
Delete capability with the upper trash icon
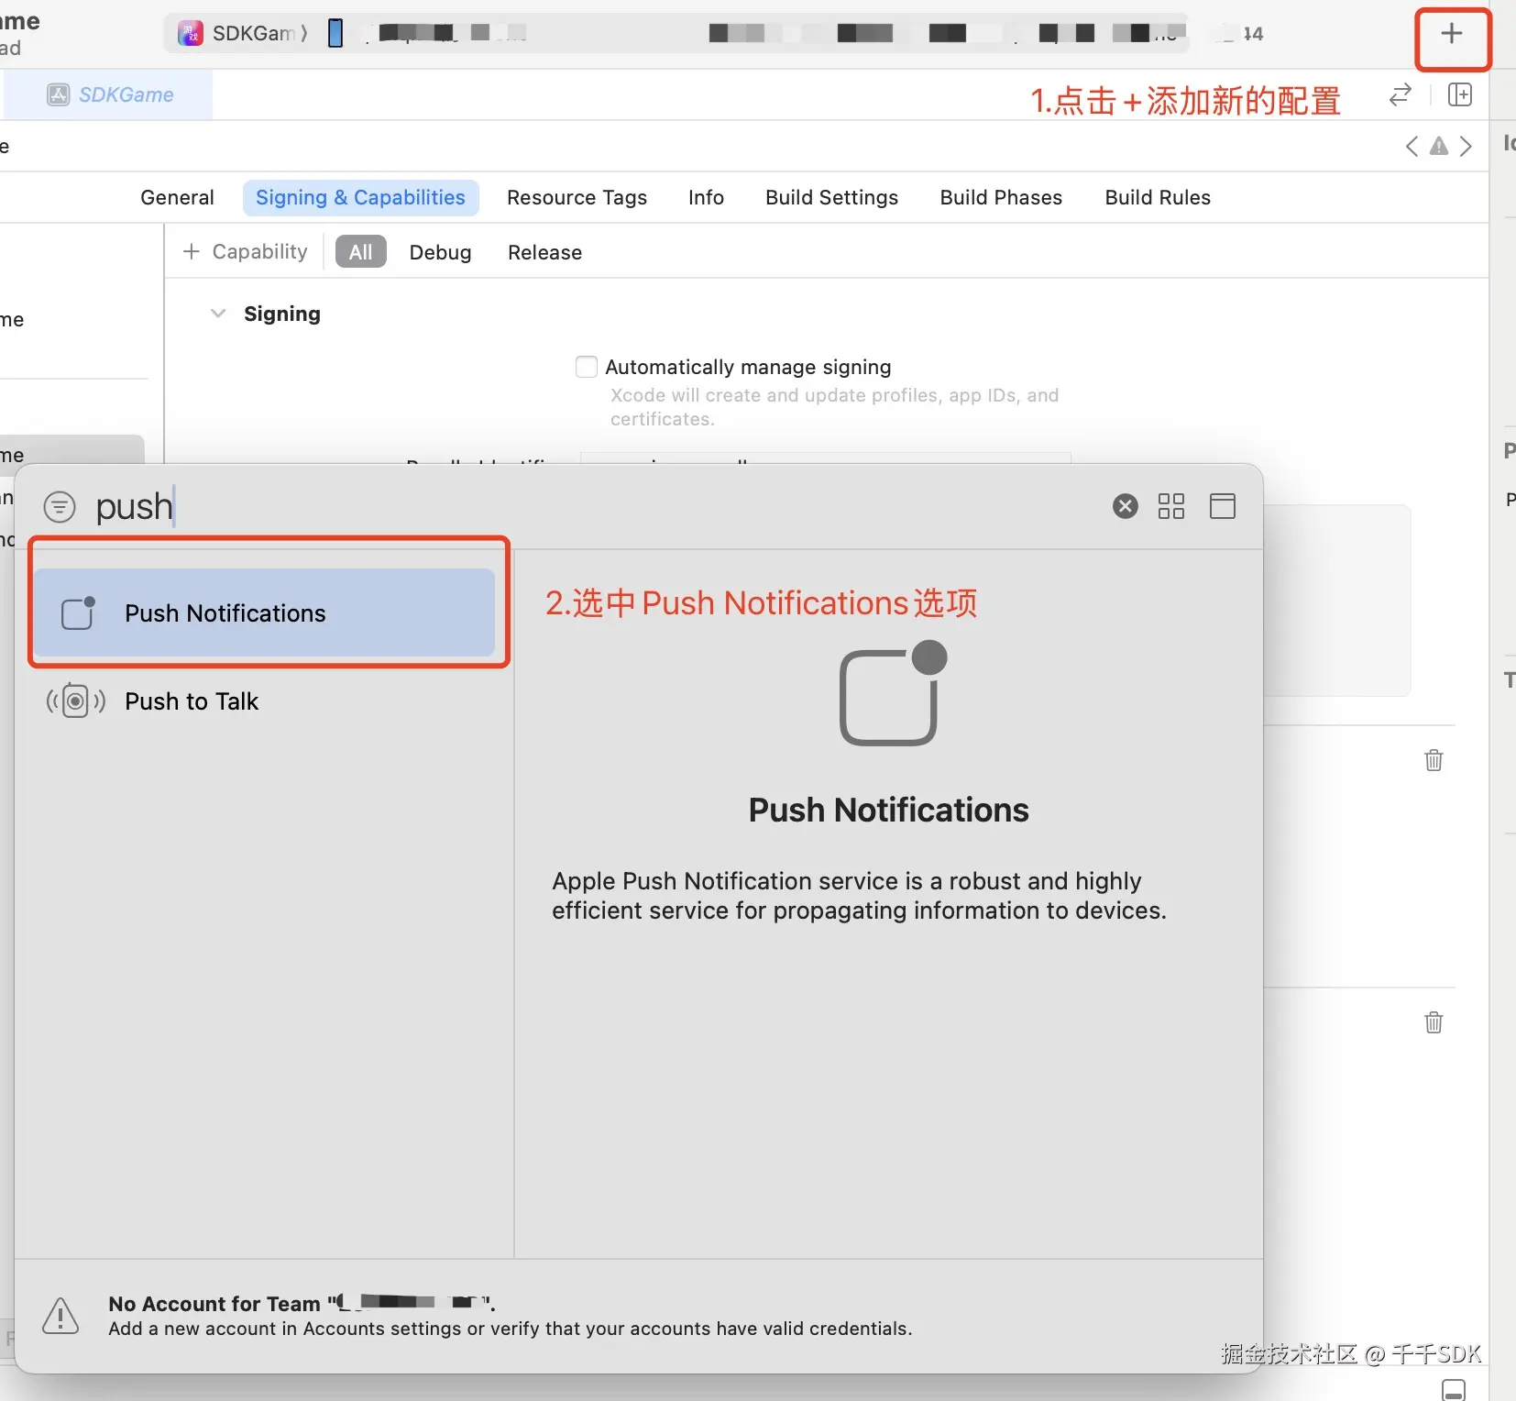click(x=1434, y=760)
